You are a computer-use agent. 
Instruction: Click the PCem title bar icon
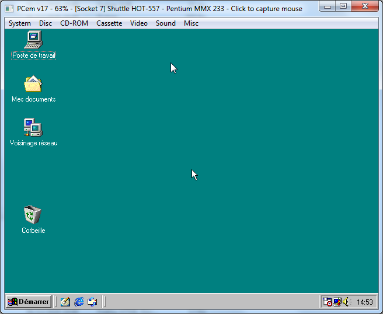coord(9,9)
